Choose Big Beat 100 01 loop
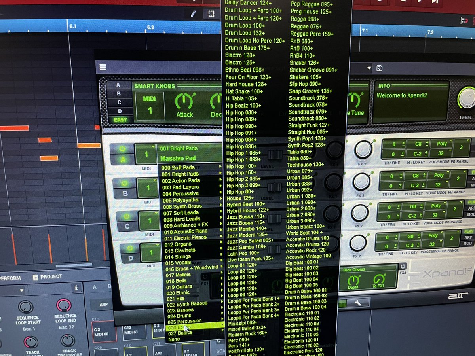 coord(302,262)
